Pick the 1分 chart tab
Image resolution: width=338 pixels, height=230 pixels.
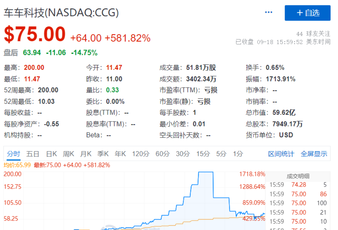pyautogui.click(x=238, y=154)
